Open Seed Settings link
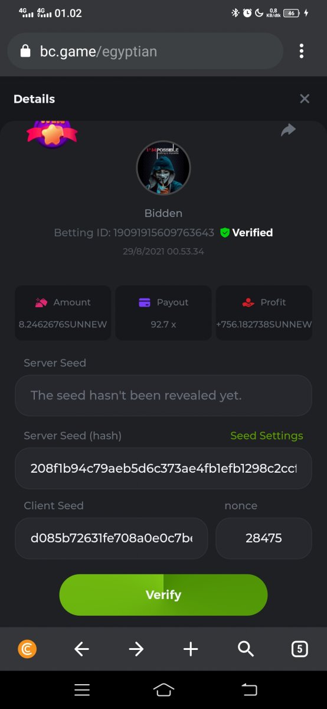This screenshot has width=327, height=709. coord(267,435)
